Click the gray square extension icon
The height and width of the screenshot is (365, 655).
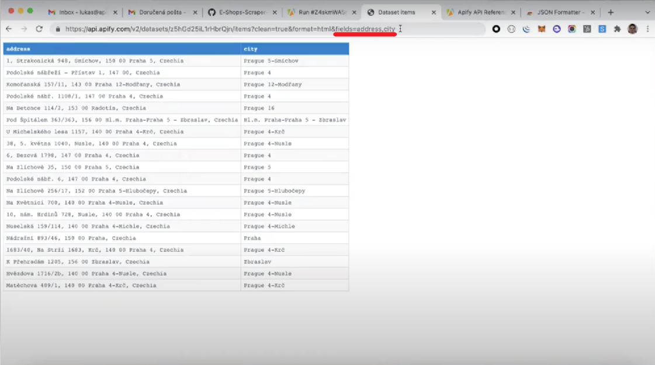pos(588,29)
